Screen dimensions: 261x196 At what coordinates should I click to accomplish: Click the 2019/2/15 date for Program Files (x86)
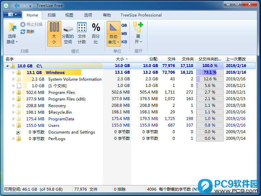235,99
